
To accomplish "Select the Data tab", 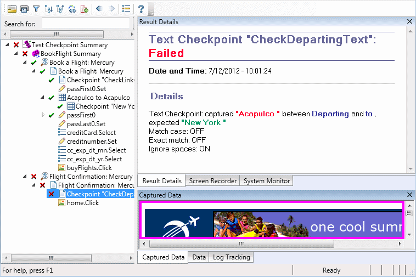I will 199,257.
